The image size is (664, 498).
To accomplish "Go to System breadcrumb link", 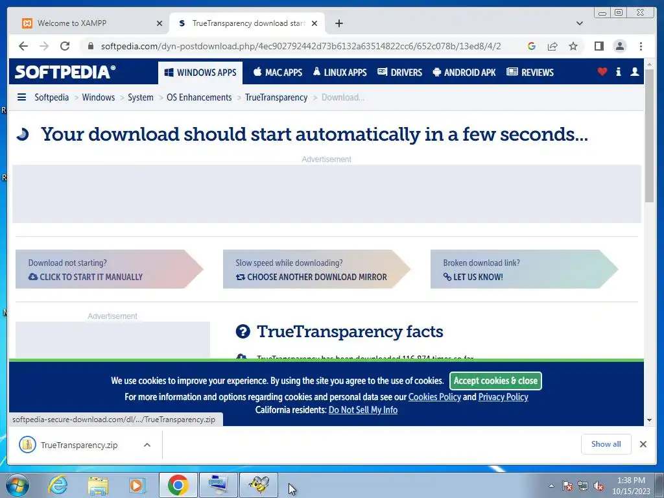I will [x=141, y=97].
